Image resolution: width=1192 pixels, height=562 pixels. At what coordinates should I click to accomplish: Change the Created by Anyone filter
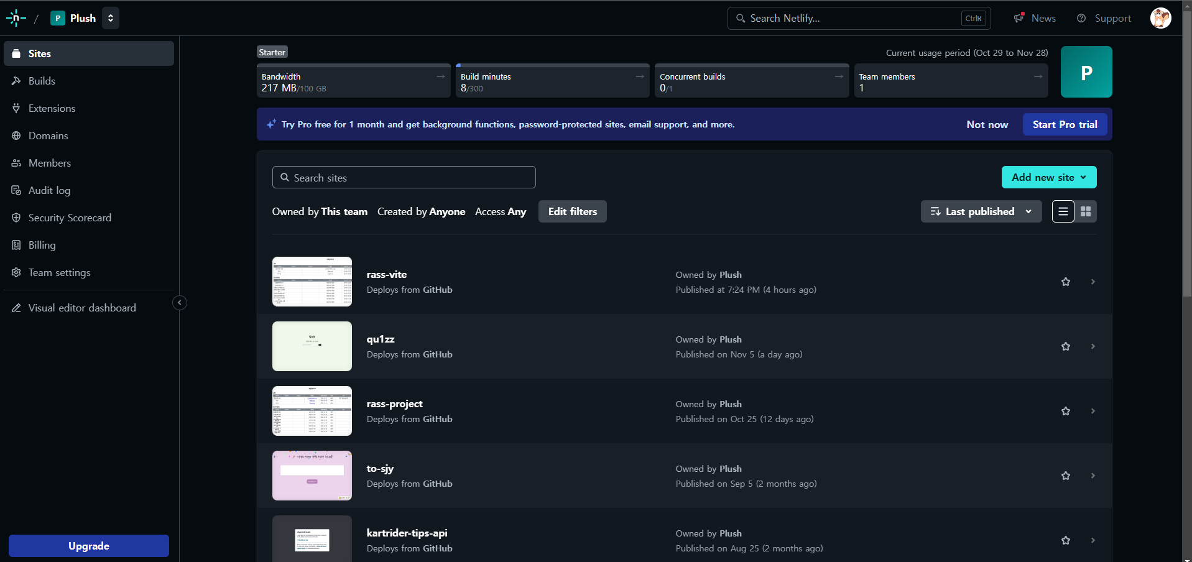tap(421, 211)
